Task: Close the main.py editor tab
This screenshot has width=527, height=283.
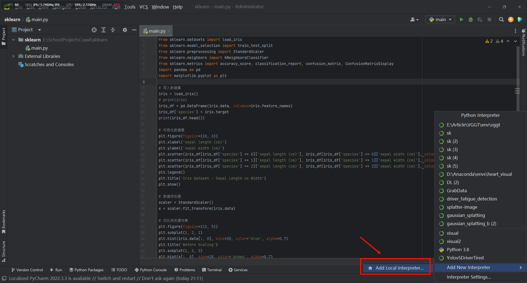Action: click(x=169, y=31)
